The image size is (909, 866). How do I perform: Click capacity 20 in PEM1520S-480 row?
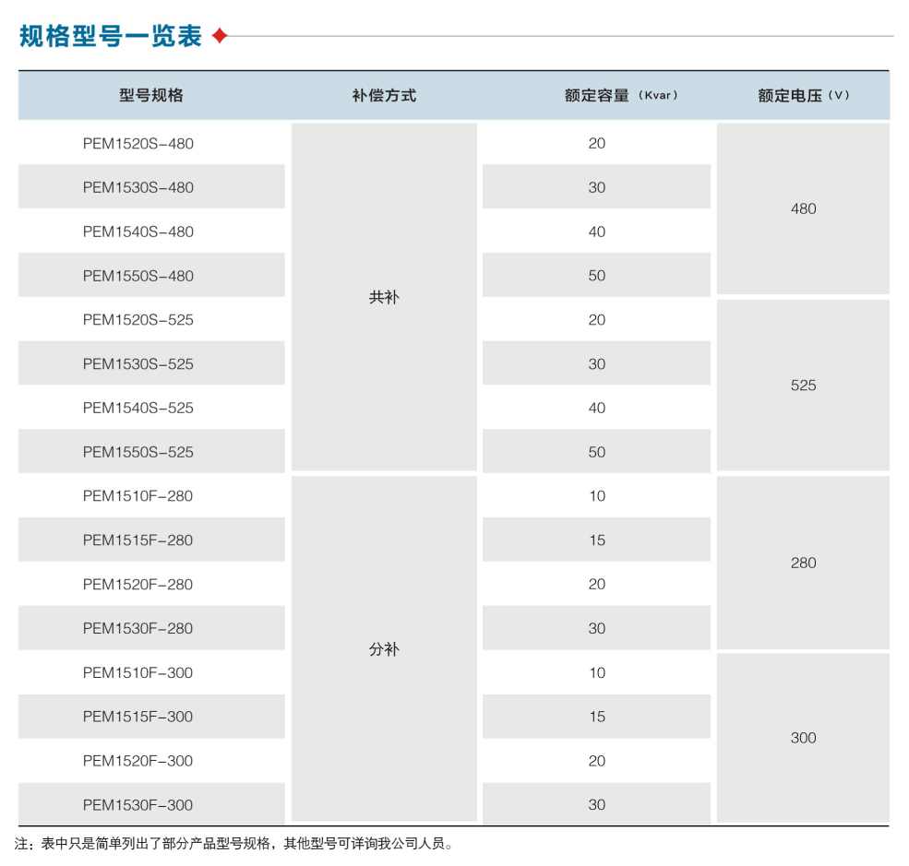[x=596, y=143]
